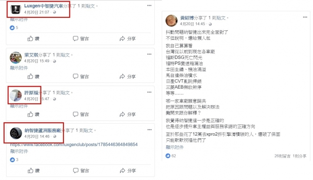Comment on the Luxgen中智捷汽車 post

tap(81, 39)
